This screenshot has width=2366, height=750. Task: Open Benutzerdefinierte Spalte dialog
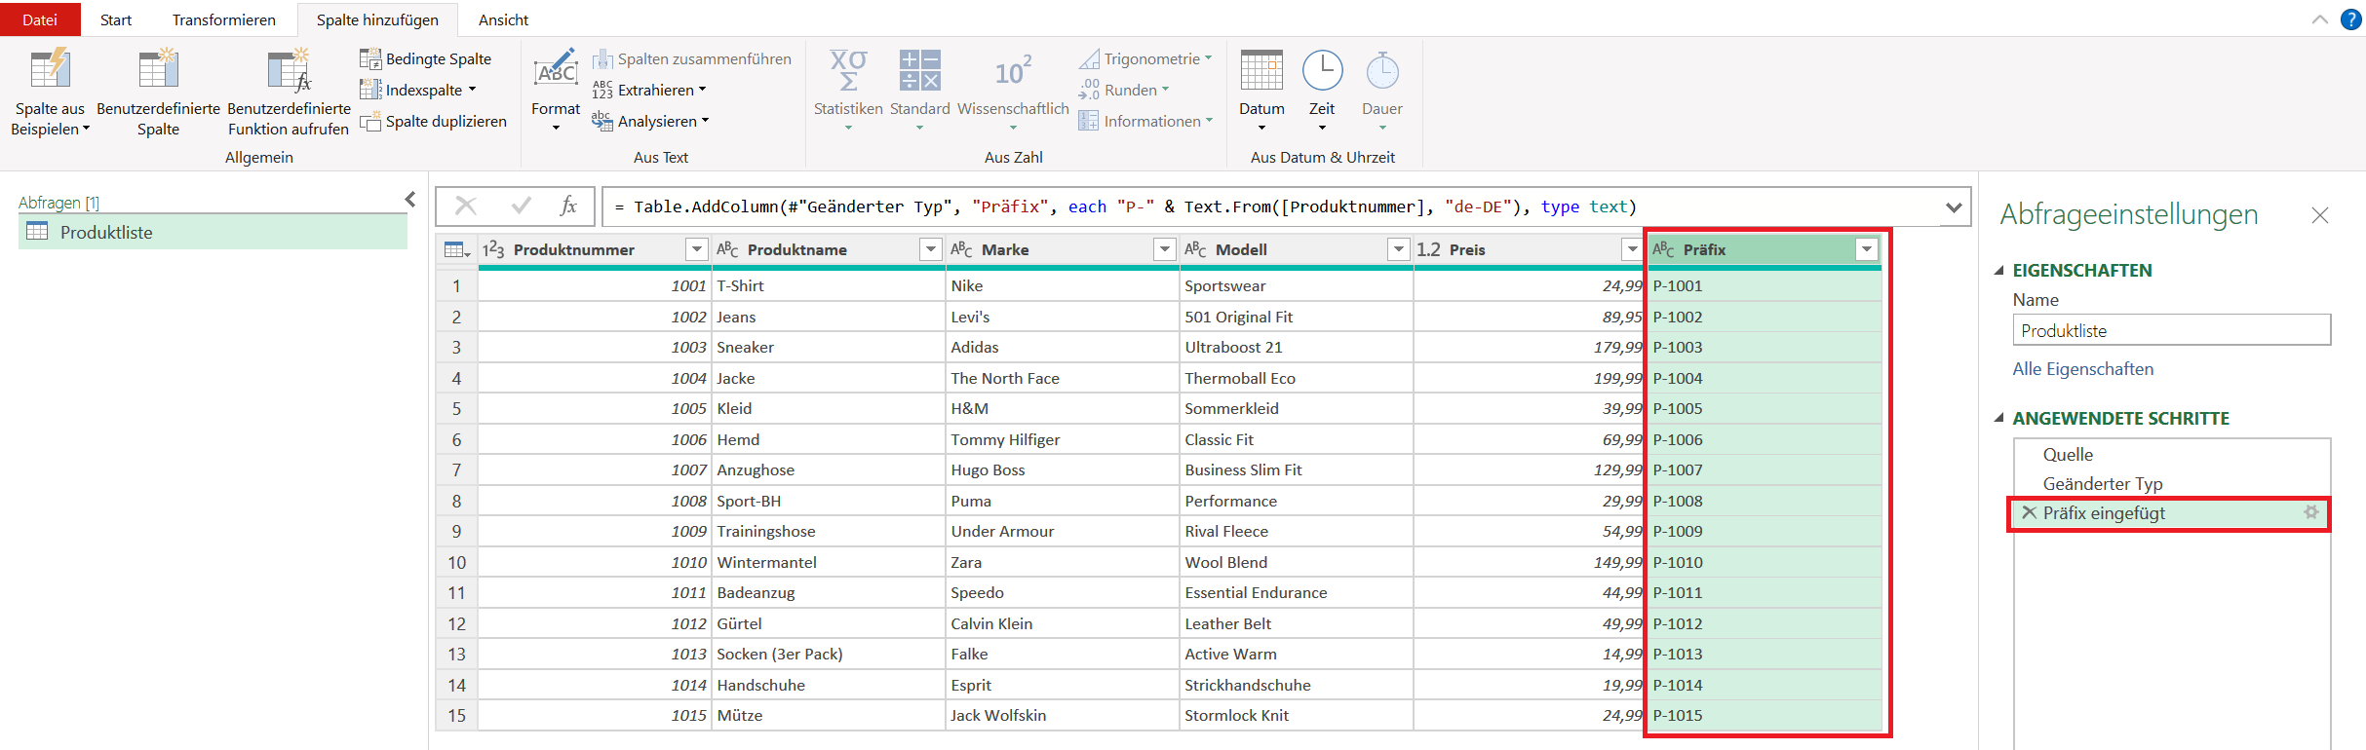point(158,93)
